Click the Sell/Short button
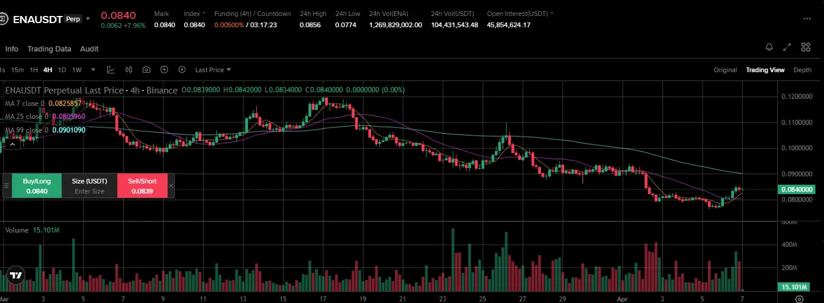This screenshot has width=824, height=303. 142,186
